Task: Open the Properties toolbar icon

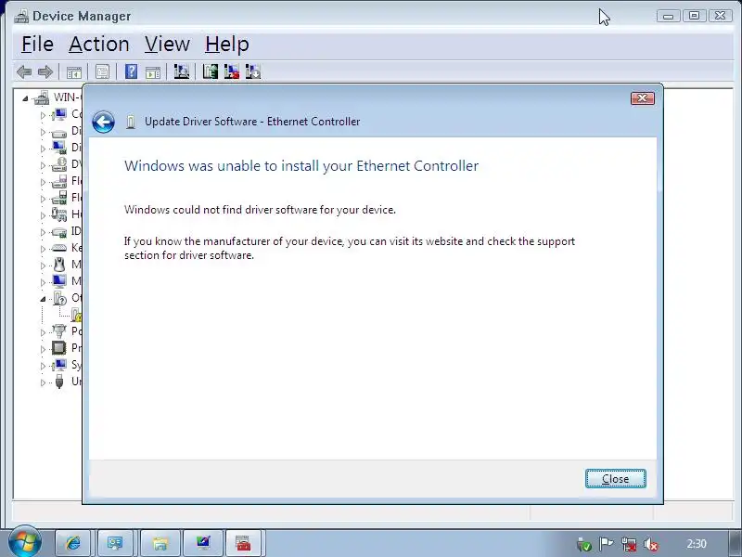Action: point(102,72)
